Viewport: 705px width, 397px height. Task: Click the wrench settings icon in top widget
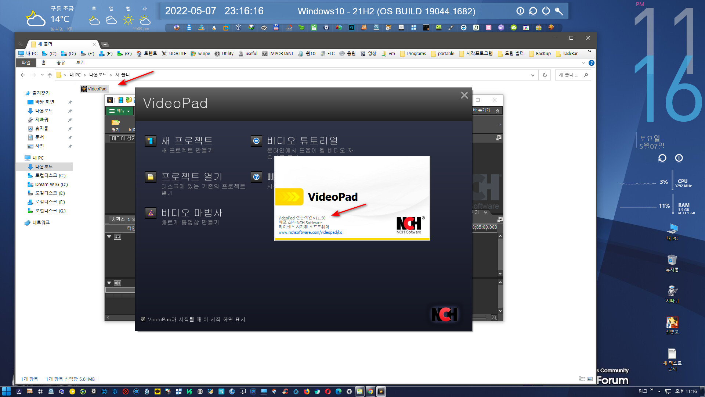[559, 11]
